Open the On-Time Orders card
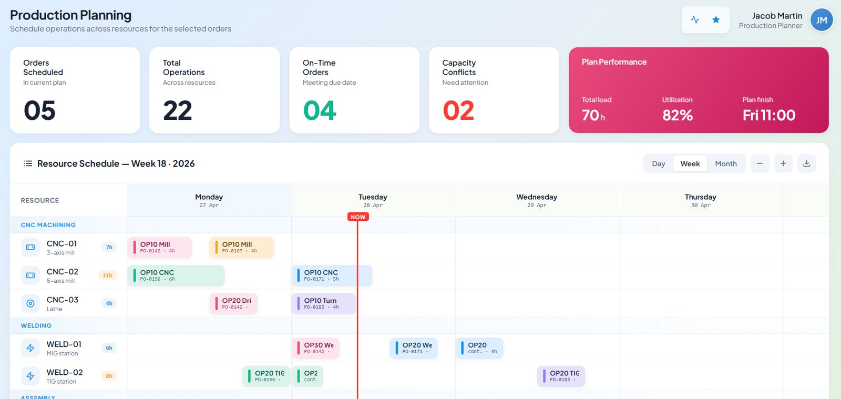 point(354,90)
